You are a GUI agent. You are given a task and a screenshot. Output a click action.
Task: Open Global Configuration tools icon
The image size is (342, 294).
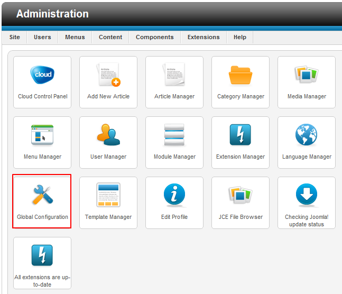tap(42, 195)
